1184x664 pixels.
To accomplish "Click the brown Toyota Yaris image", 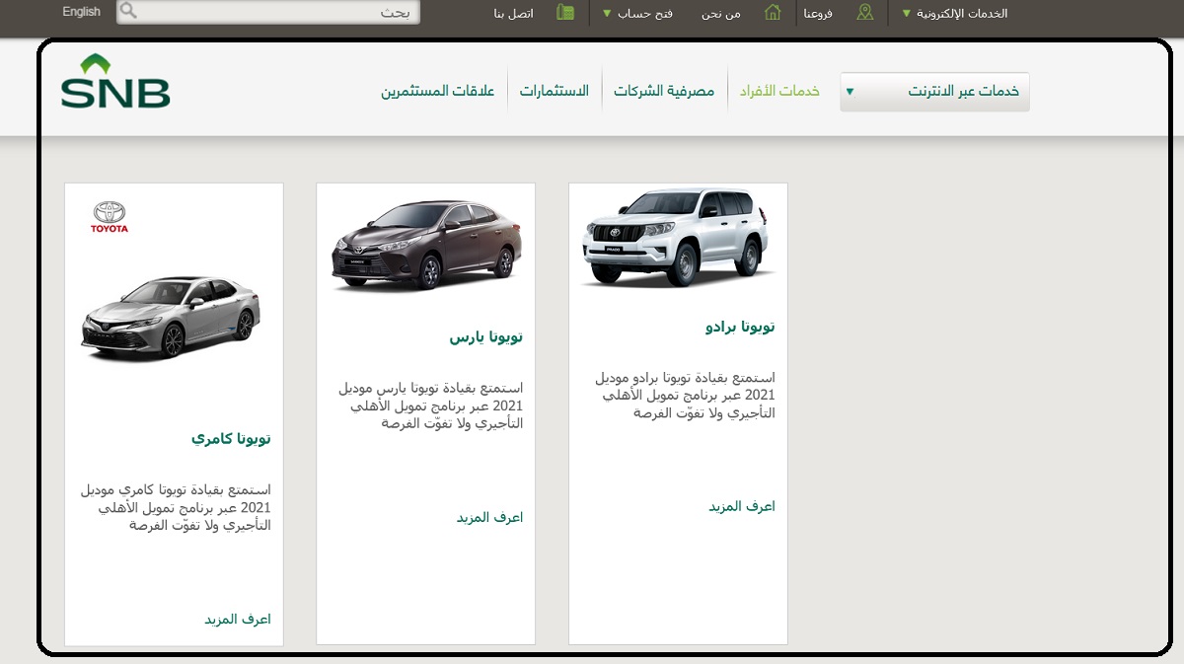I will [x=425, y=245].
